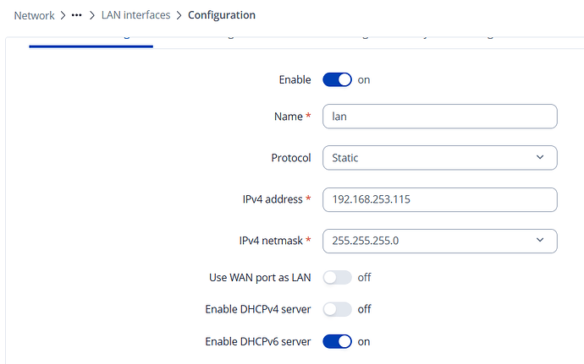This screenshot has width=584, height=364.
Task: Click the Enable DHCPv4 server label text
Action: [257, 309]
